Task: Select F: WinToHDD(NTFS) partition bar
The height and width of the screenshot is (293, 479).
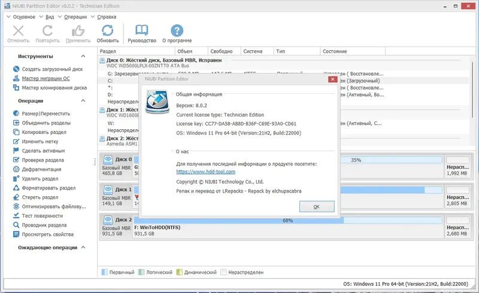Action: 288,227
